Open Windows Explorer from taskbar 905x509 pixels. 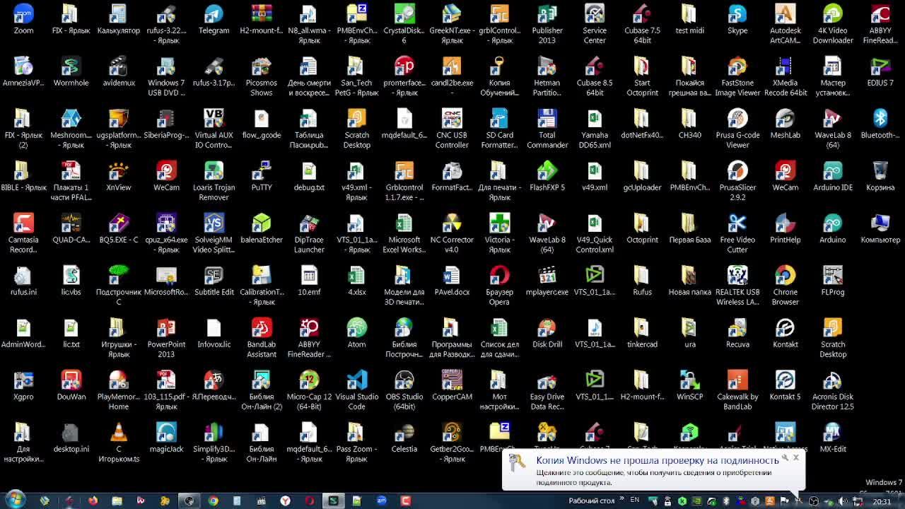(117, 501)
